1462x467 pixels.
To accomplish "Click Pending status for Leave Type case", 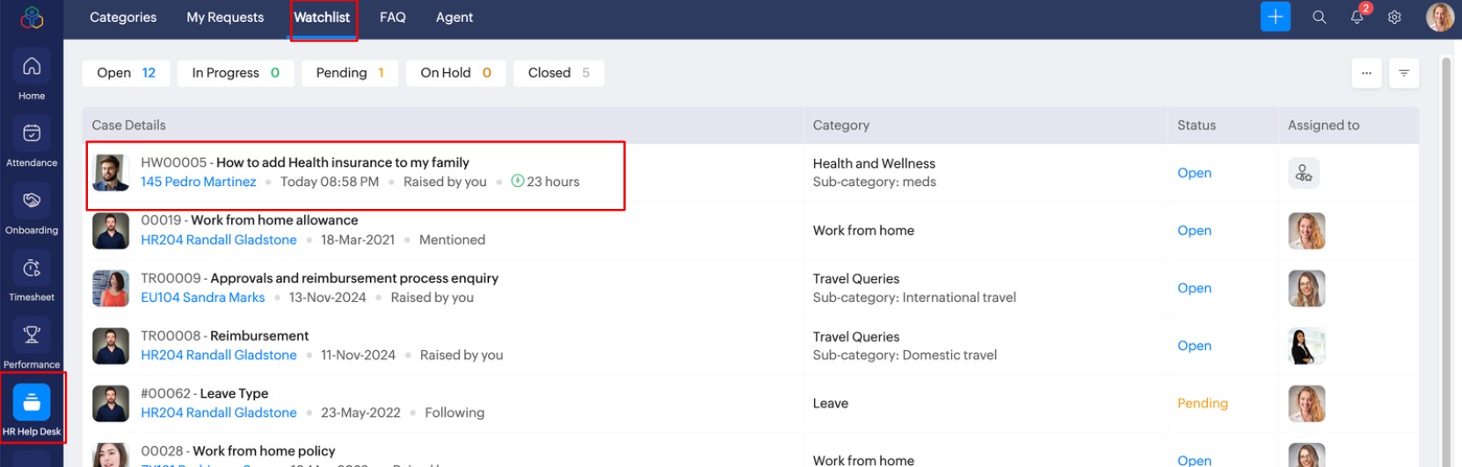I will tap(1203, 404).
